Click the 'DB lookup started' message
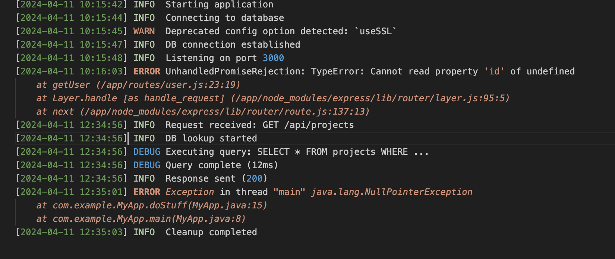 coord(211,138)
